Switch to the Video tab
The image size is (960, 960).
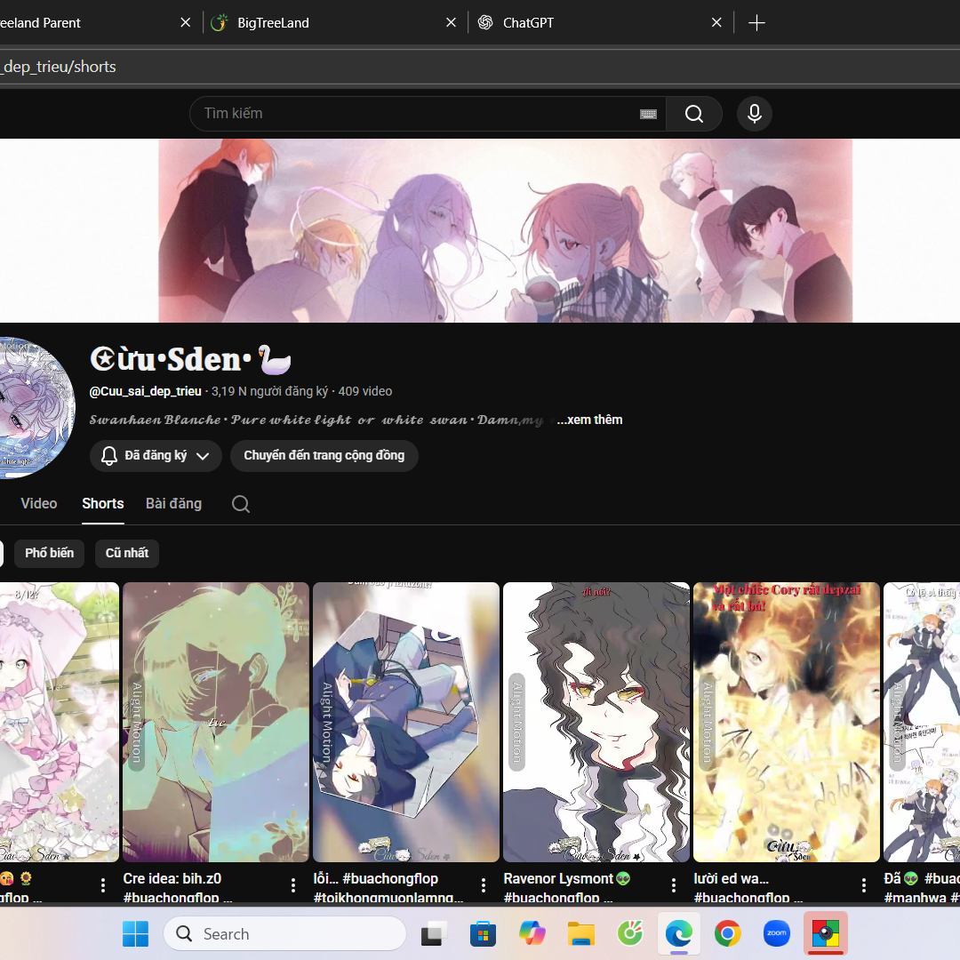point(39,504)
